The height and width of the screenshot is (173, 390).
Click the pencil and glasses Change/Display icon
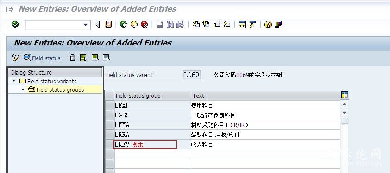point(15,58)
